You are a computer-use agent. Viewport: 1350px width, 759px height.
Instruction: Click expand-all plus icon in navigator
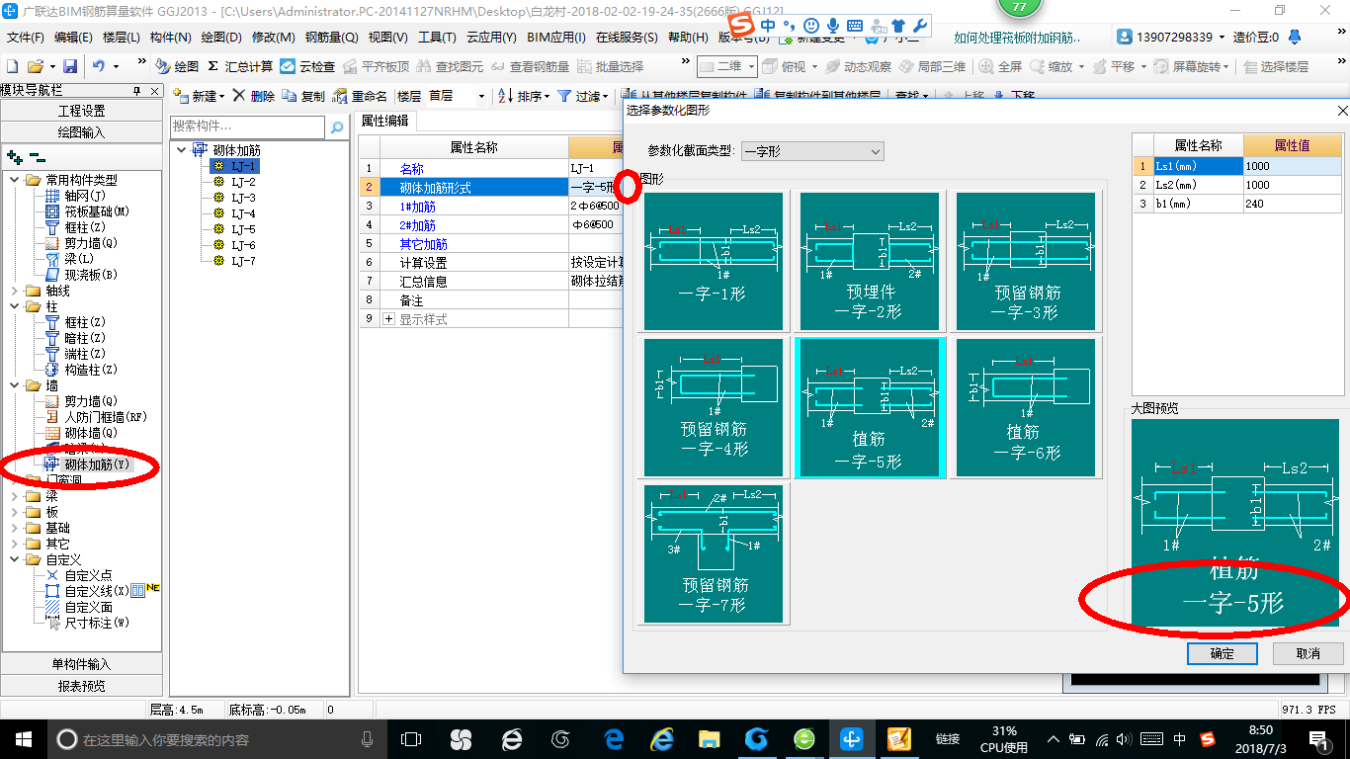14,156
